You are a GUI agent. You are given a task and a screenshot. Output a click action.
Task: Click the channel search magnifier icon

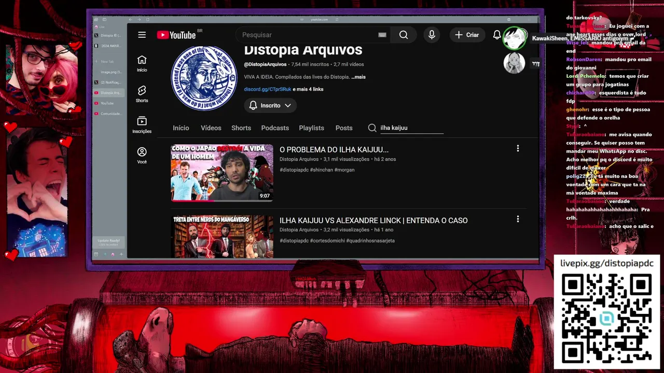[x=372, y=128]
